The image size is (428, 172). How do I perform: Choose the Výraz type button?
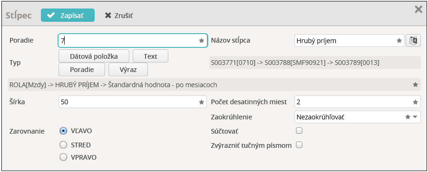tap(128, 69)
